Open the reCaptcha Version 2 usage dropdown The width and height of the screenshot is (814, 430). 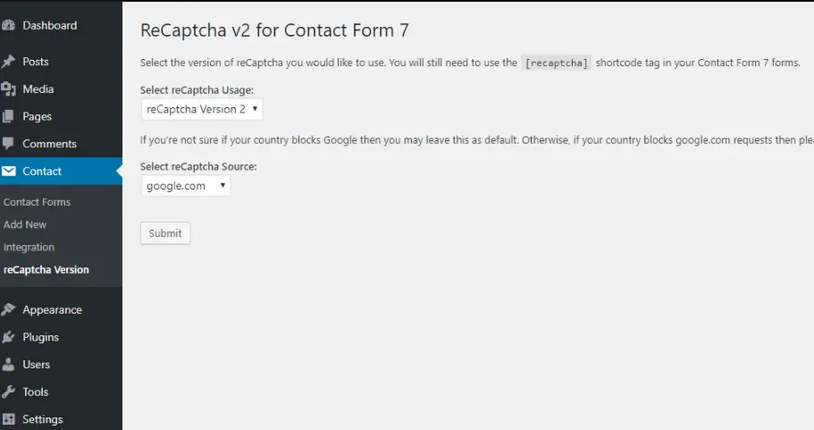click(x=201, y=109)
